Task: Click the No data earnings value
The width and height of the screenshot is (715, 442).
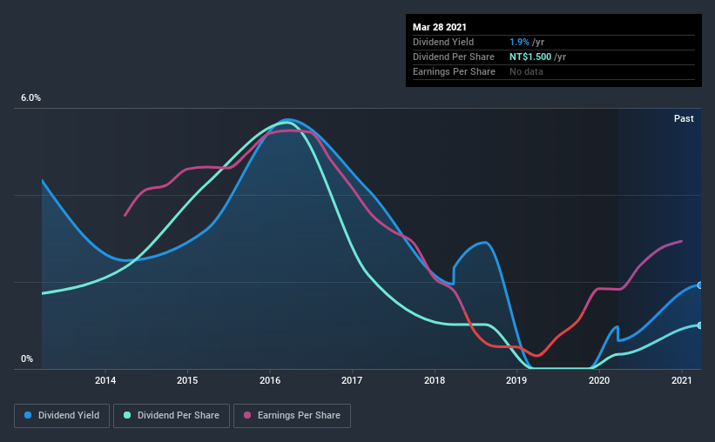Action: pos(526,71)
